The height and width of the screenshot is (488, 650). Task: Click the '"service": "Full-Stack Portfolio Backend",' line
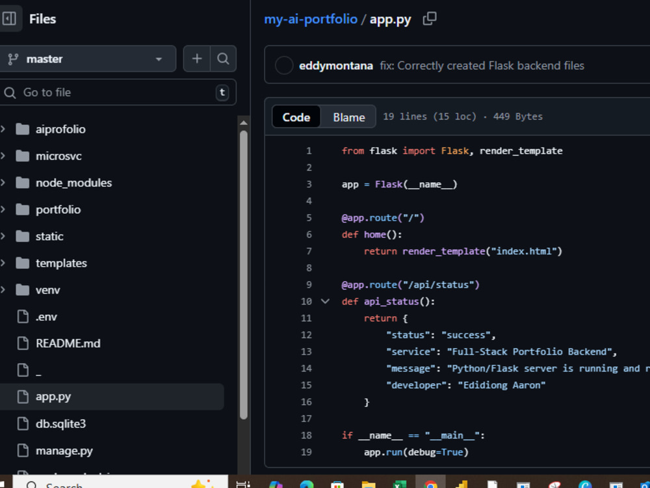pyautogui.click(x=502, y=351)
